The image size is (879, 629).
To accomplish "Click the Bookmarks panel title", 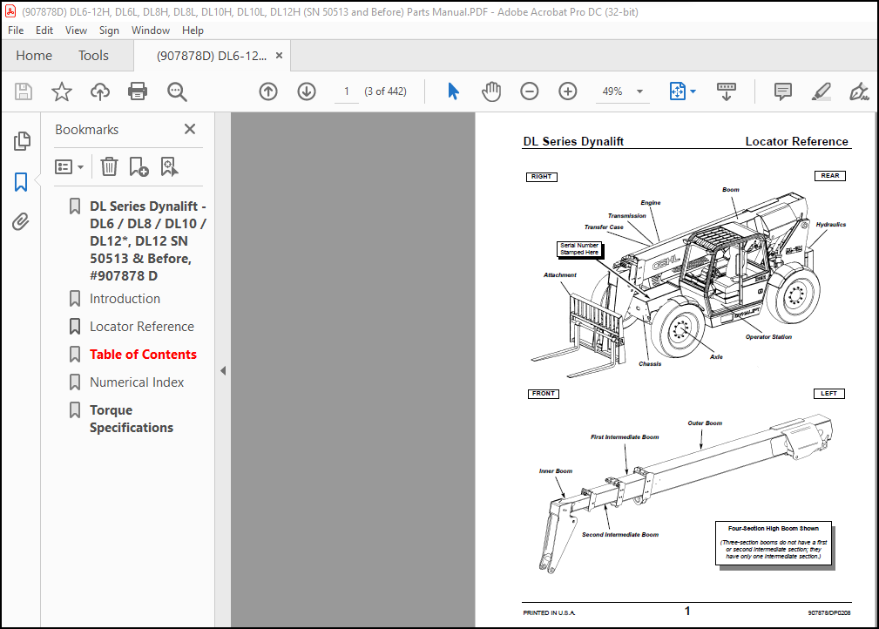I will (87, 130).
